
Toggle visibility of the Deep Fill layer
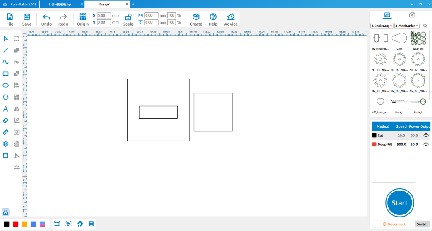[426, 144]
